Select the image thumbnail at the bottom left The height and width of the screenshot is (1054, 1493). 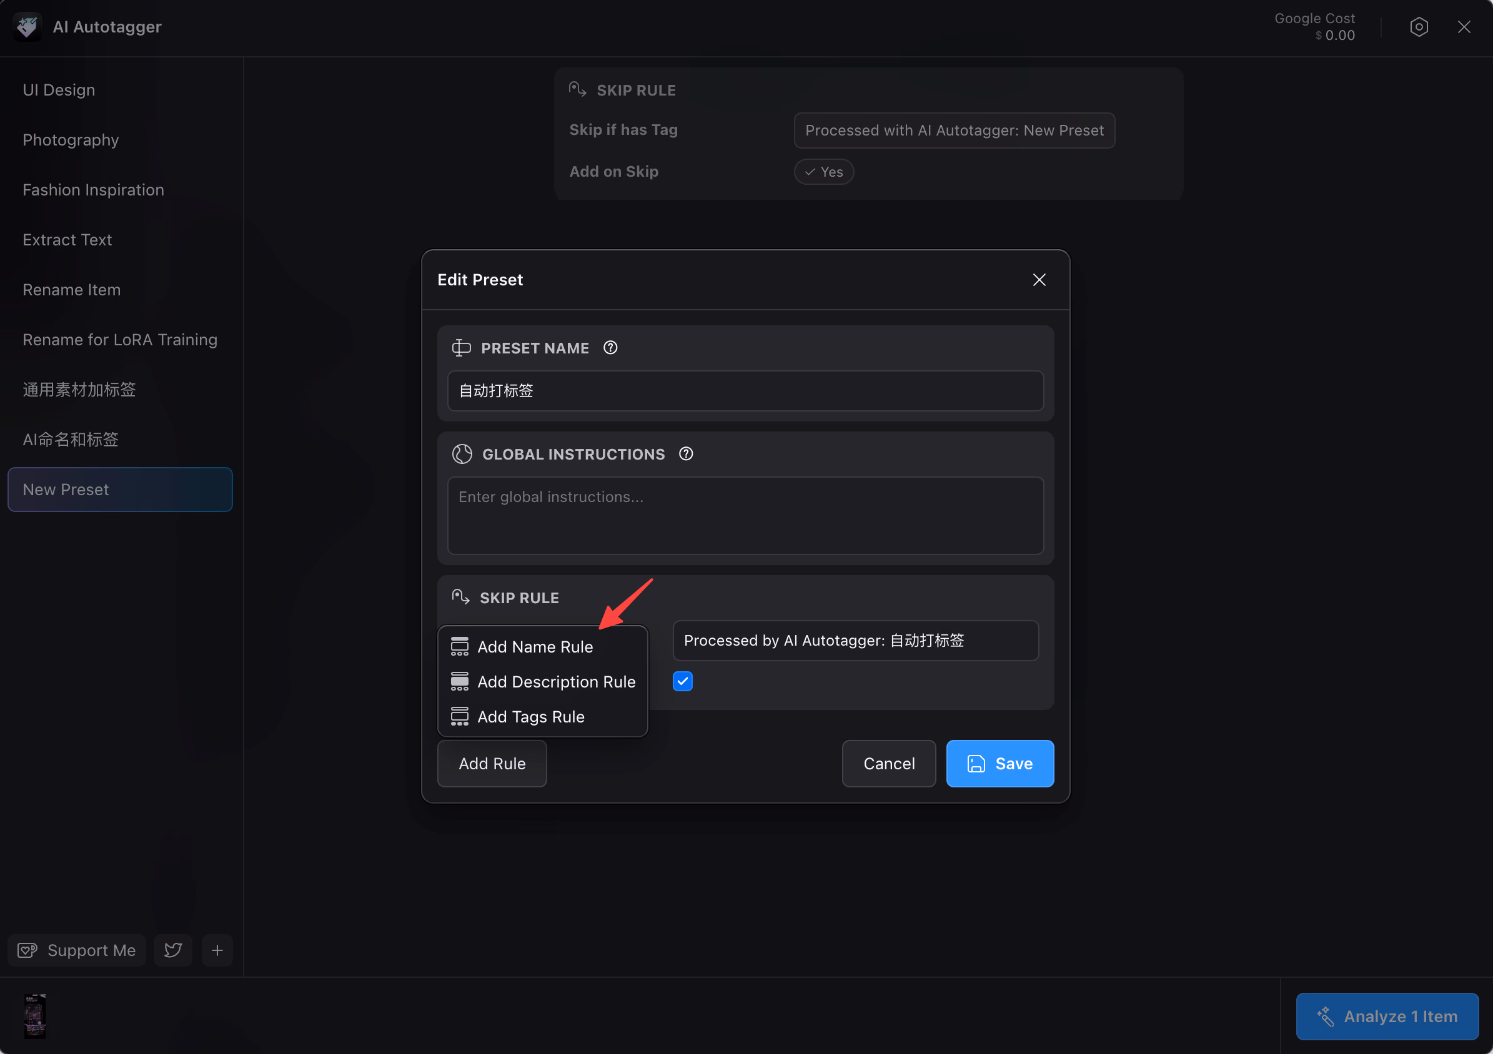click(34, 1016)
